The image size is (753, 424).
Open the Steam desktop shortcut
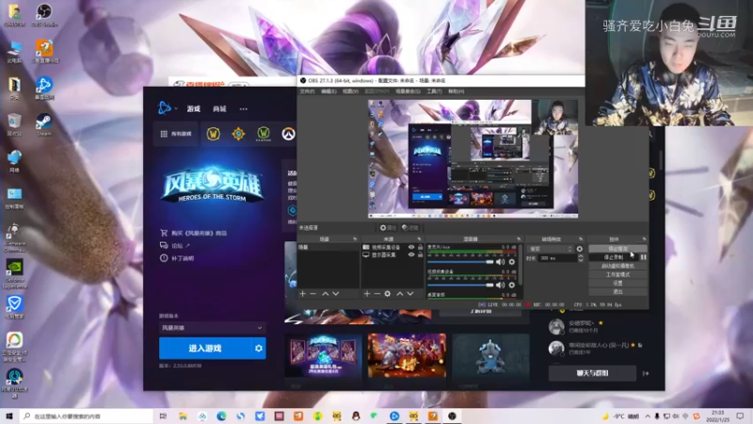[43, 124]
